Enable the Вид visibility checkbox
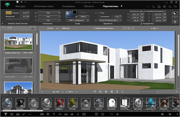This screenshot has width=180, height=117. (x=100, y=13)
